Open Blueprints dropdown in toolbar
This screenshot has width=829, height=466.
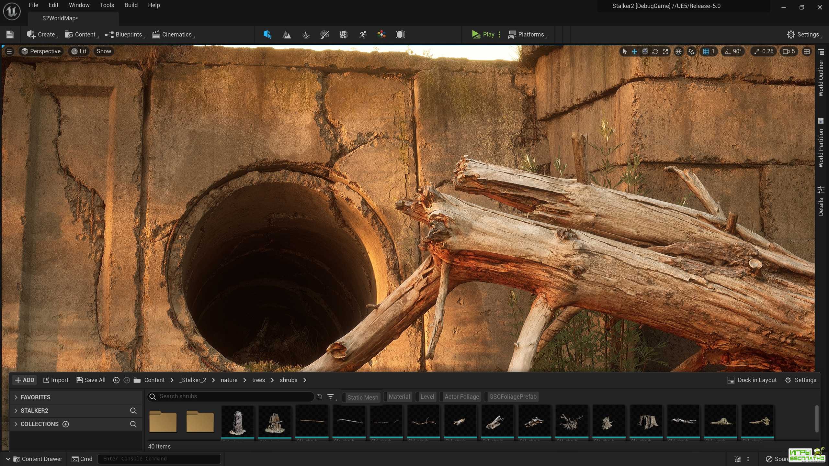click(125, 35)
